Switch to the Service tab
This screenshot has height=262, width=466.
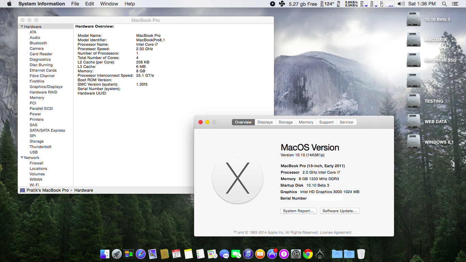[346, 122]
